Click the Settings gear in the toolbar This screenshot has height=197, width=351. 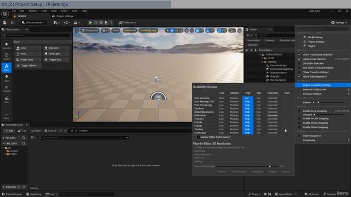pos(339,22)
